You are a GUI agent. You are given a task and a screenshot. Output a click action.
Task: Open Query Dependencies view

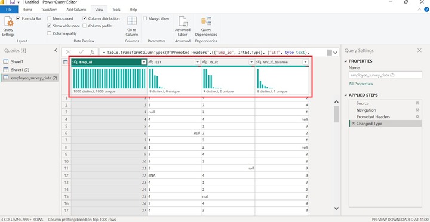tap(206, 27)
